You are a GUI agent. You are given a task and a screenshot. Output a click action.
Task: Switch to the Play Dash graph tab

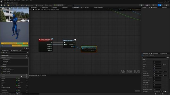tap(86, 8)
